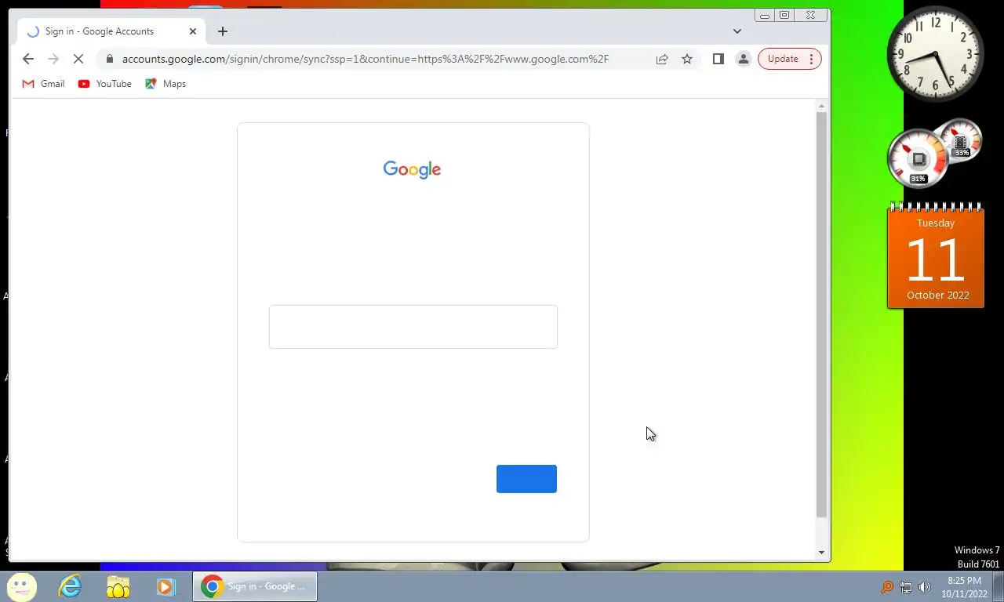The image size is (1004, 602).
Task: Open the YouTube bookmark
Action: point(105,84)
